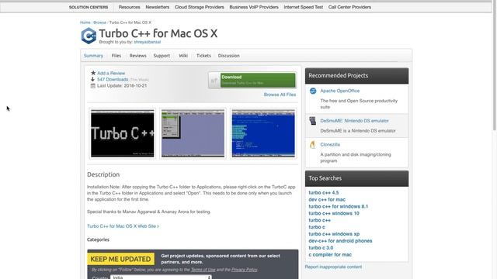The height and width of the screenshot is (279, 497).
Task: Click top search 'turbo c++'
Action: click(x=319, y=220)
